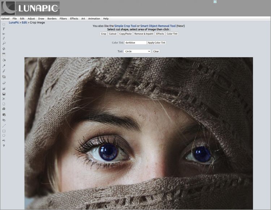This screenshot has width=271, height=210.
Task: Open the Upload menu
Action: tap(5, 18)
